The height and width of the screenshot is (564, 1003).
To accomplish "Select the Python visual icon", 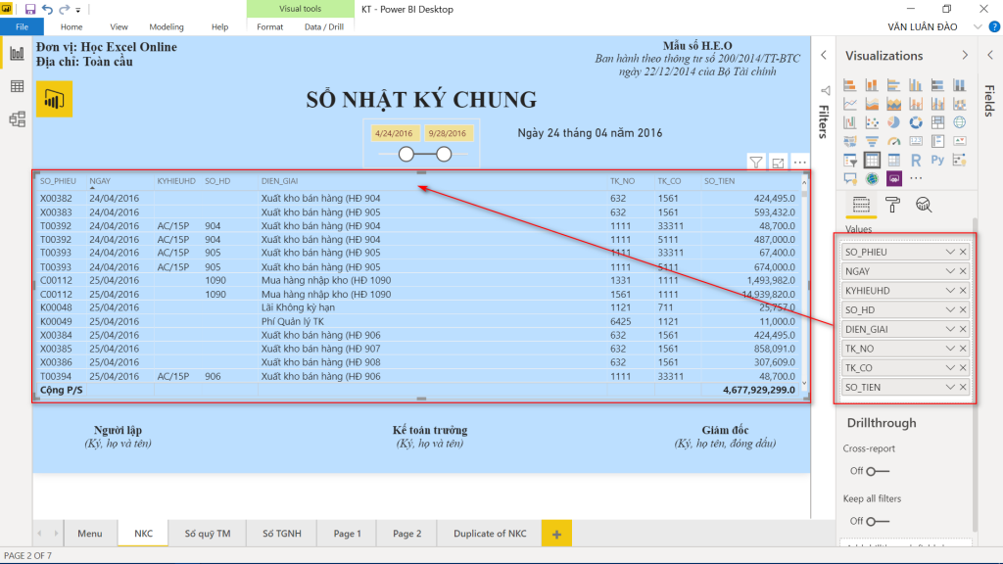I will 938,159.
